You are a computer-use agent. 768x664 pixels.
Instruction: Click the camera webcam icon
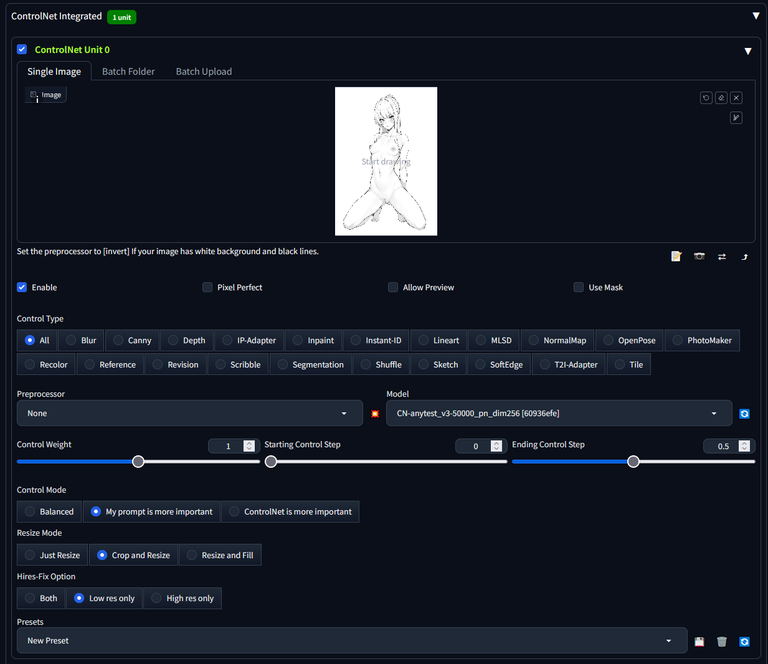click(699, 257)
